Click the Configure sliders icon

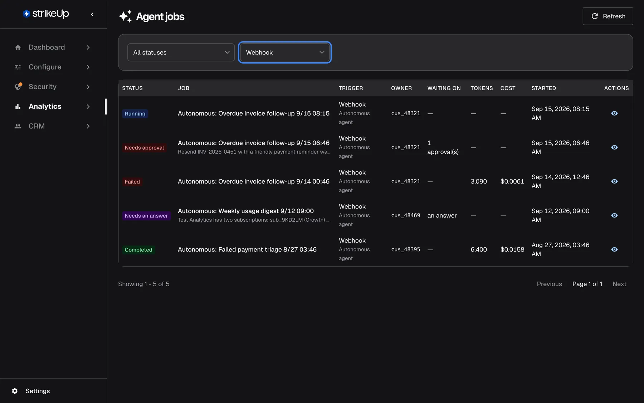18,67
